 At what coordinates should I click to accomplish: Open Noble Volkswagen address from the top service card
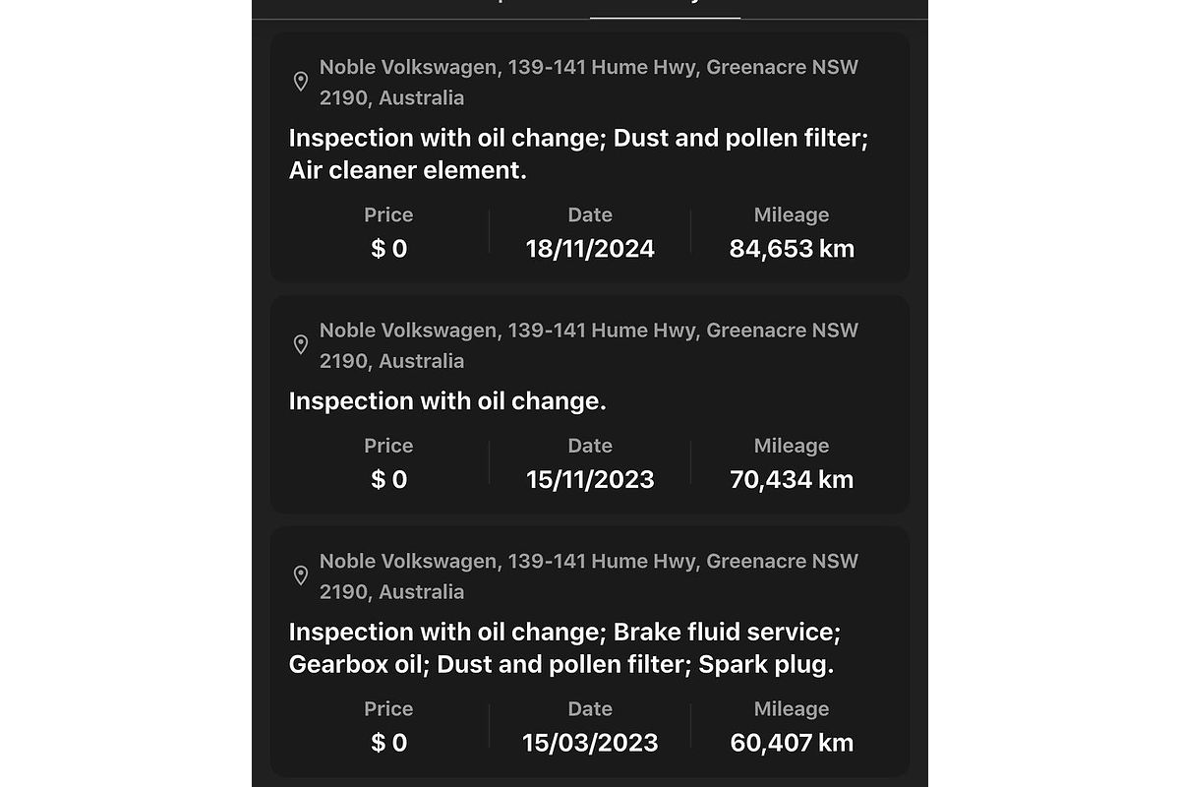pyautogui.click(x=588, y=82)
